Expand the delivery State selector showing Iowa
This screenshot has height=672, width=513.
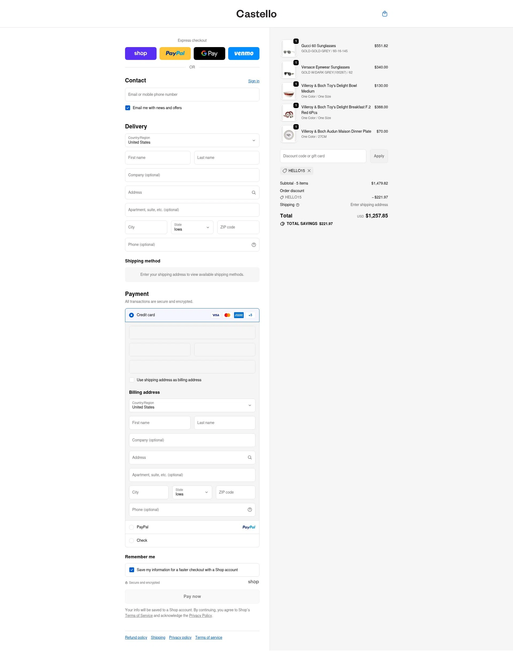click(x=192, y=227)
